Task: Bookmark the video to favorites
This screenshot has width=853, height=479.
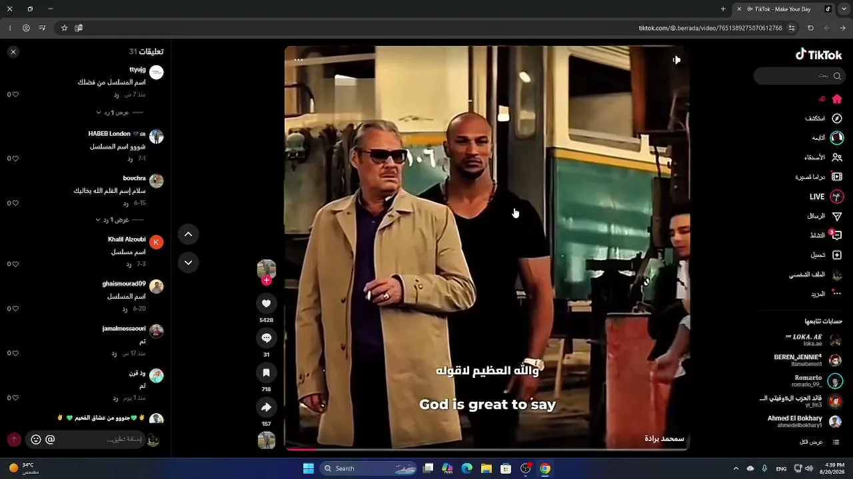Action: [267, 373]
